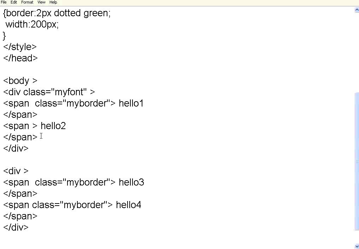Click the closing style tag line
Image resolution: width=359 pixels, height=249 pixels.
pos(20,47)
